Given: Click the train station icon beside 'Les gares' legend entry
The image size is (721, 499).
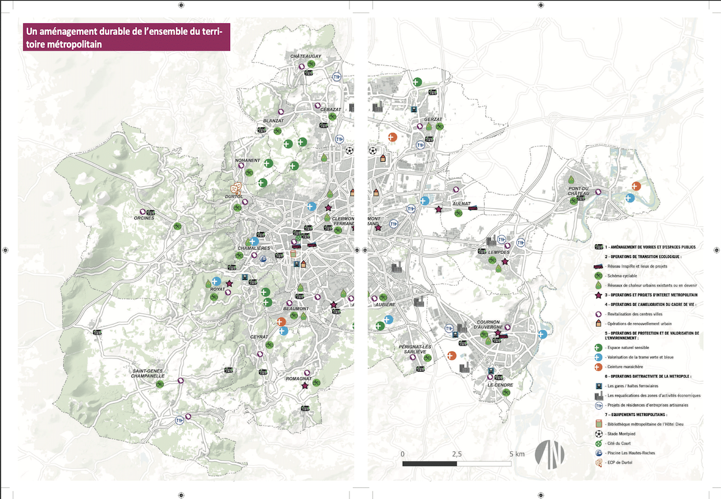Looking at the screenshot, I should 598,385.
